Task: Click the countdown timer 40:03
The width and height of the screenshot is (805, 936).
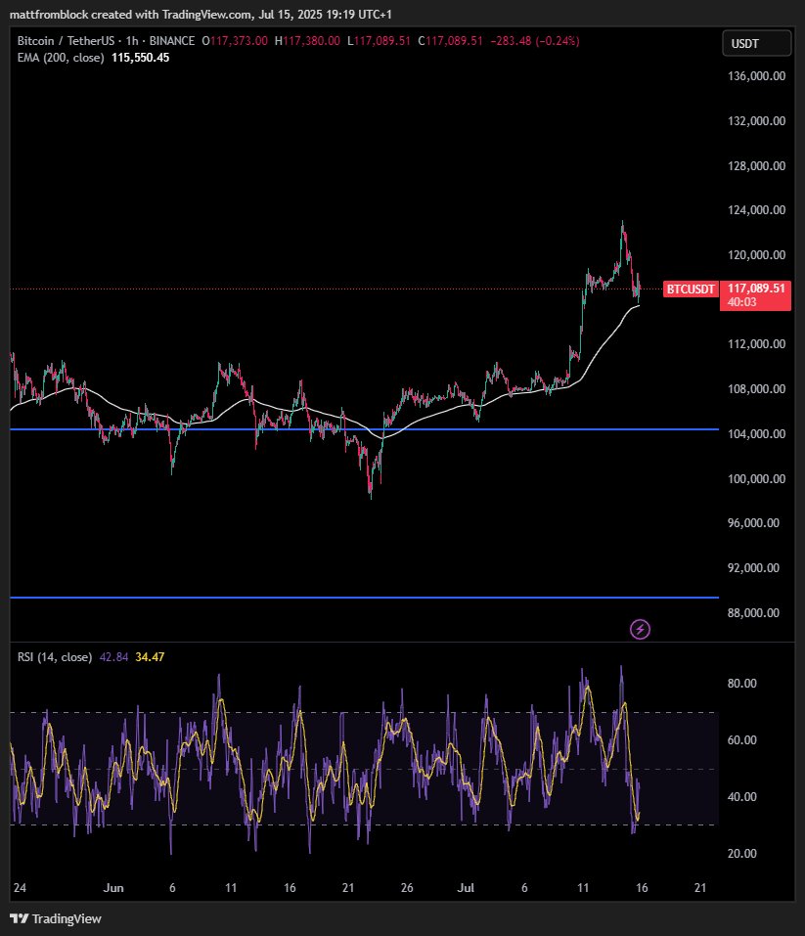Action: (x=741, y=302)
